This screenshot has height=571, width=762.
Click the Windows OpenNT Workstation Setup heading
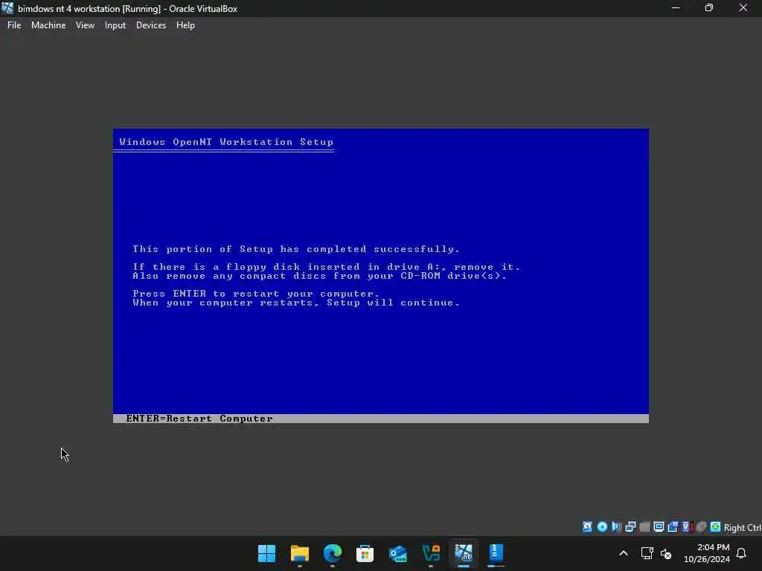coord(226,142)
